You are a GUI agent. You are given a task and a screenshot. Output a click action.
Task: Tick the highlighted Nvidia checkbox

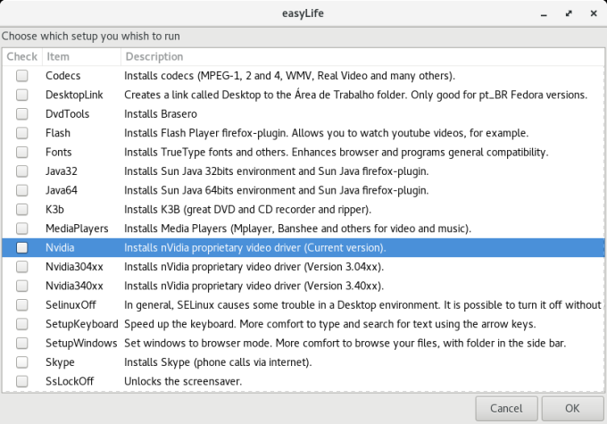click(21, 247)
